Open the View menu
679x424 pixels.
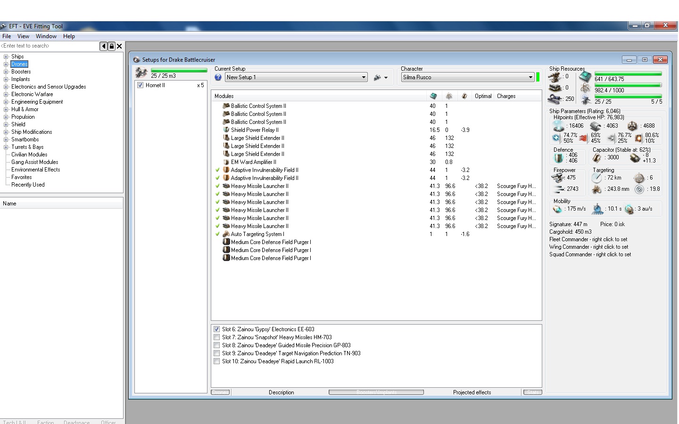tap(23, 36)
